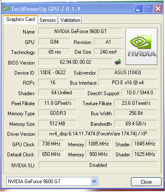Click the Die Size field 240 mm²
Image resolution: width=165 pixels, height=192 pixels.
108,52
